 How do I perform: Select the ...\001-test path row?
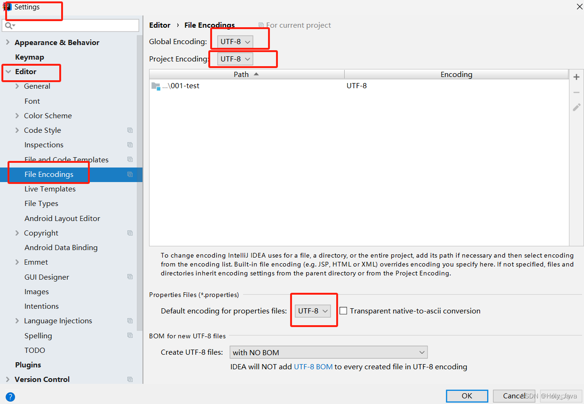click(359, 86)
